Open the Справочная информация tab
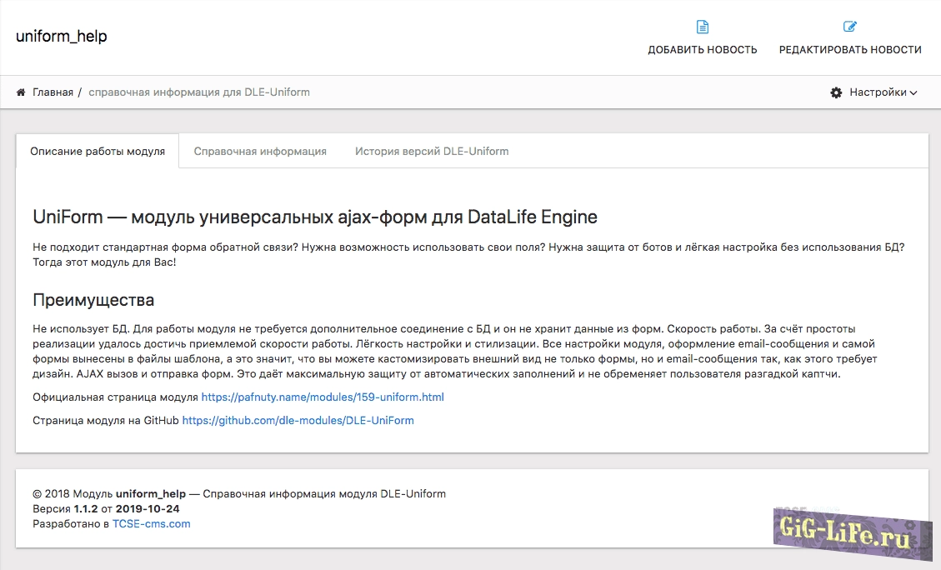Image resolution: width=941 pixels, height=570 pixels. pyautogui.click(x=260, y=152)
